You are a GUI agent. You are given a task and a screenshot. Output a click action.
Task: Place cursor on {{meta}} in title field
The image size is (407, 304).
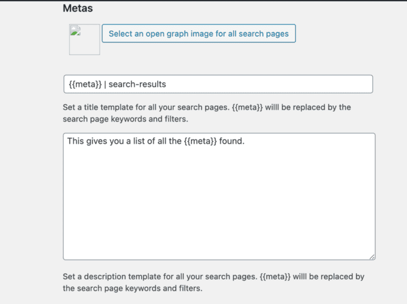85,84
